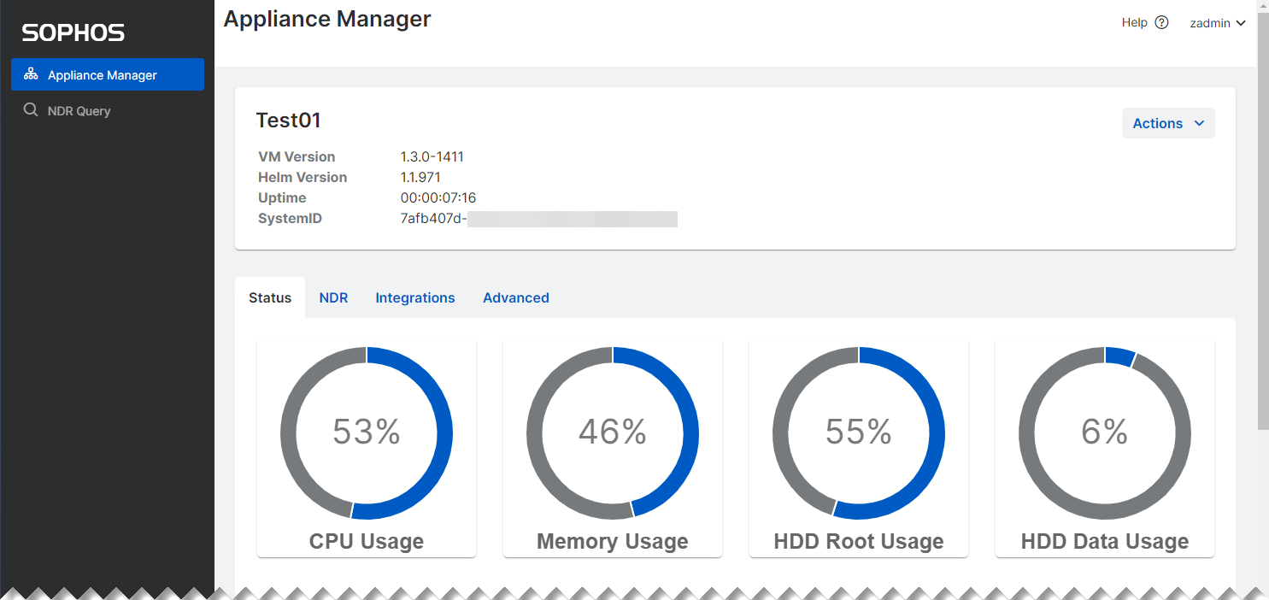
Task: Click the Help question mark icon
Action: [1161, 23]
